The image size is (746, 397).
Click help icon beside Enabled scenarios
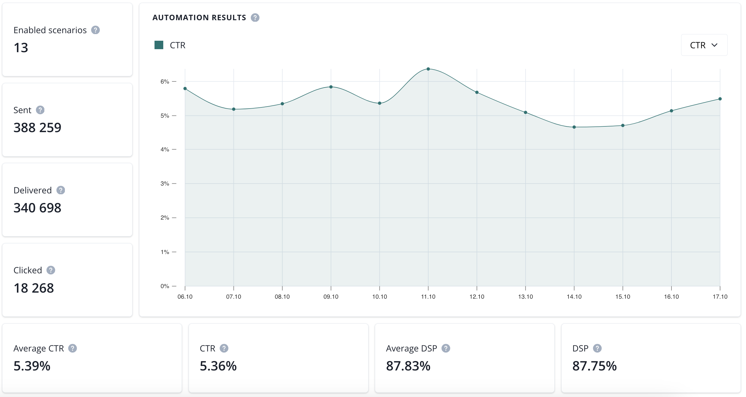coord(95,30)
